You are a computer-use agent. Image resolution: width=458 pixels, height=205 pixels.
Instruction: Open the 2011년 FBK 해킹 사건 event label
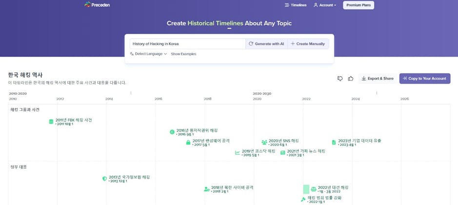pos(74,120)
